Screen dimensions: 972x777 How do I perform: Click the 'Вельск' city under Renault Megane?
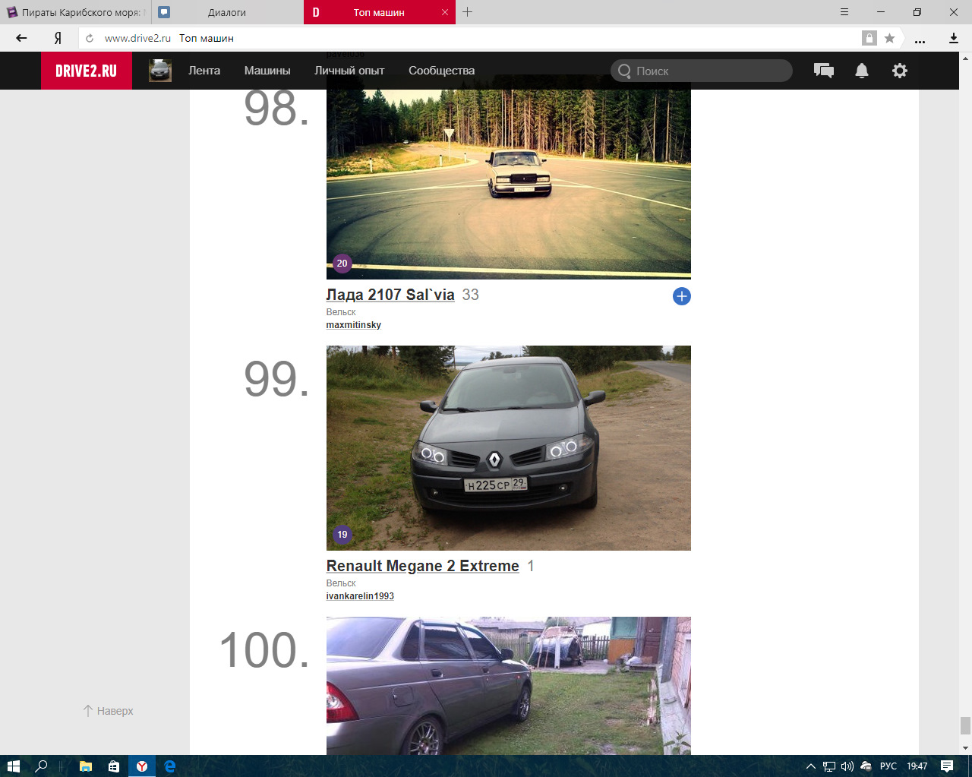pos(341,583)
